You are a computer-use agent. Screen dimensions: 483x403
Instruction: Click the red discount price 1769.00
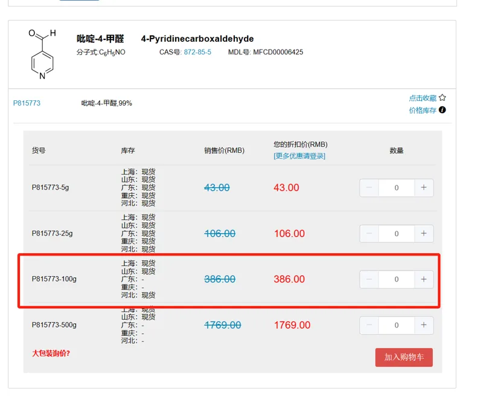point(292,325)
